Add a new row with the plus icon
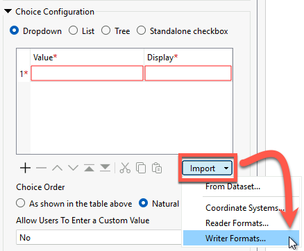304x251 pixels. [25, 168]
